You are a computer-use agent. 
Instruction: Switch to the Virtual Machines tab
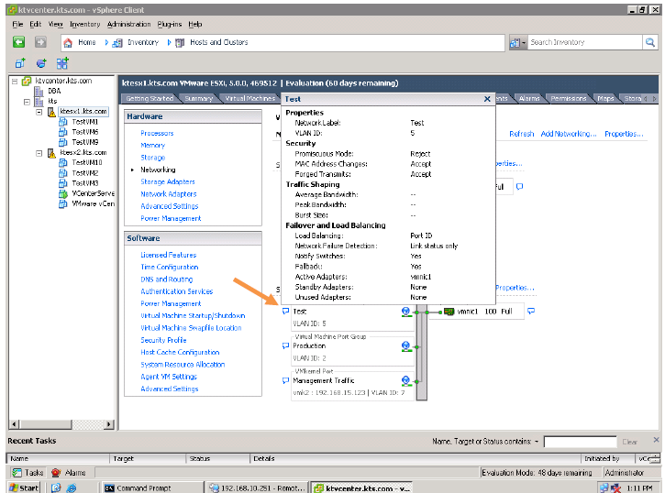pos(250,99)
